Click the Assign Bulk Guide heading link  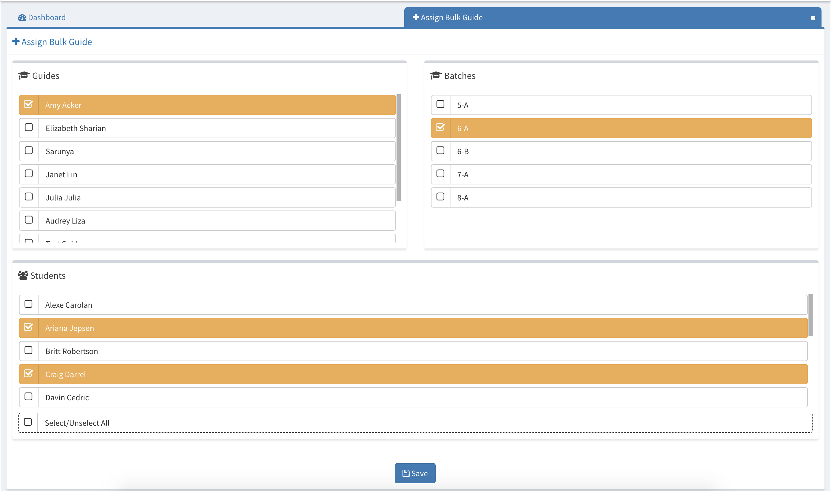(x=56, y=42)
